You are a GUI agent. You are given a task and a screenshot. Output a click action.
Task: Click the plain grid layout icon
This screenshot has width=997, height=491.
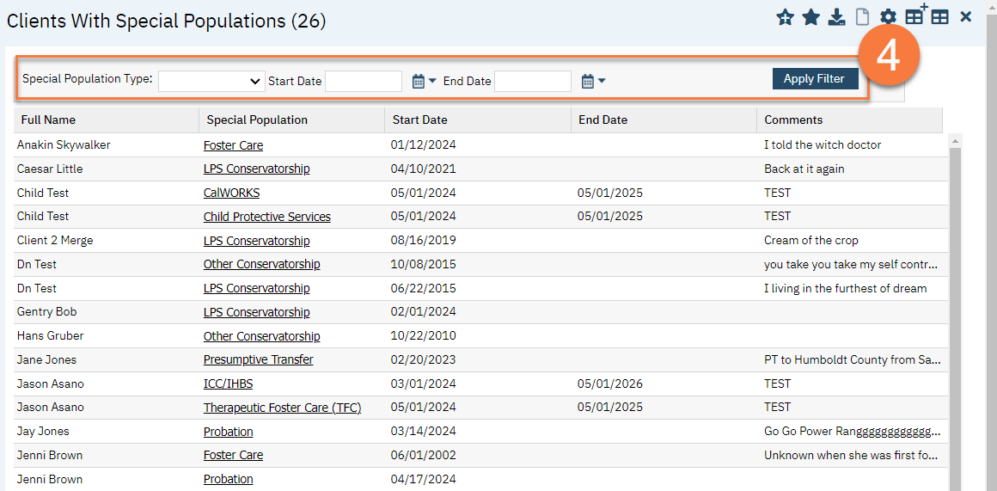coord(940,17)
